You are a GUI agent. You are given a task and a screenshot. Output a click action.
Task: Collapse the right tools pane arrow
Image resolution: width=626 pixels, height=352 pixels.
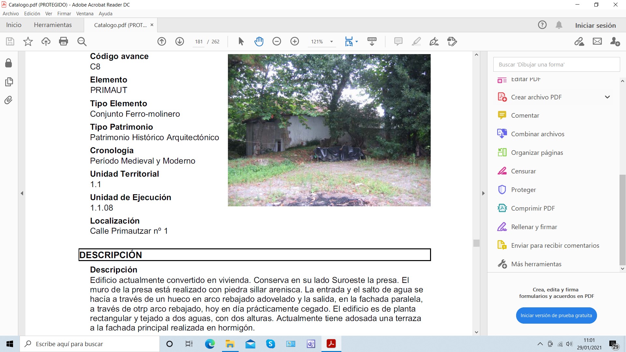coord(484,193)
